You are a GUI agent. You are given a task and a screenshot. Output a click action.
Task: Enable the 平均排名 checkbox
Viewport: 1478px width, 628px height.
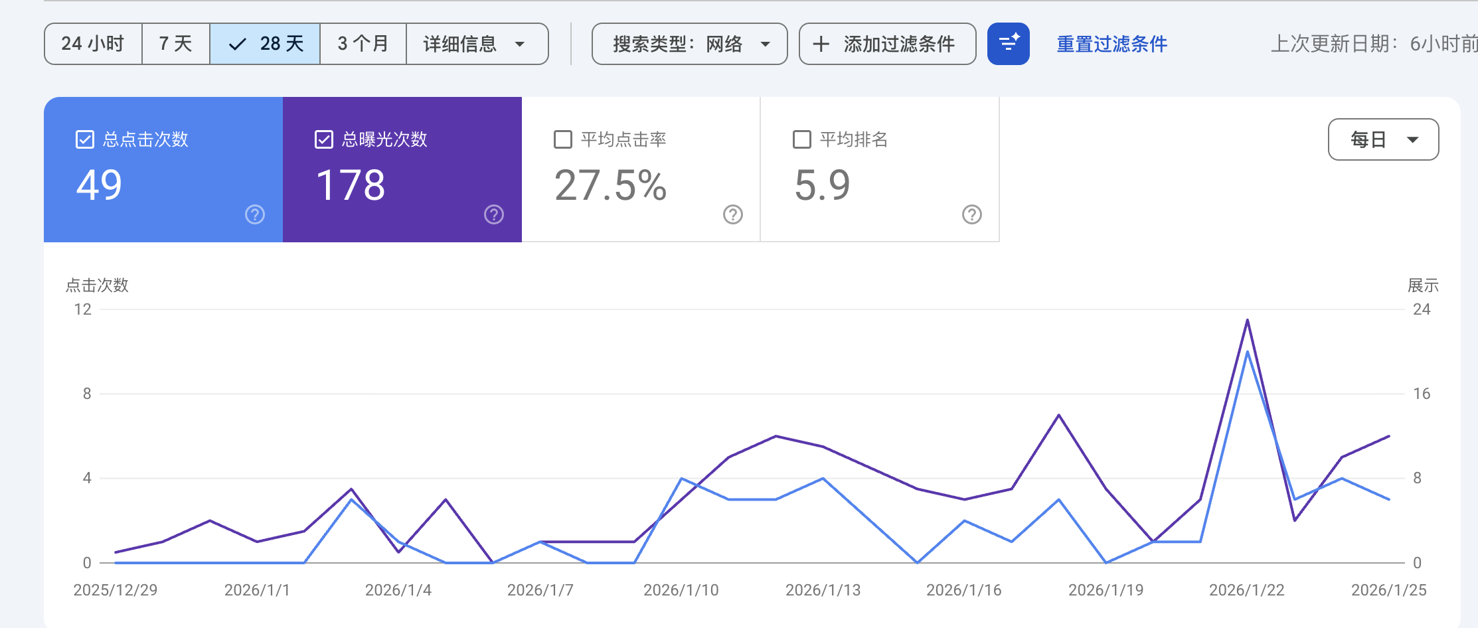(x=802, y=139)
